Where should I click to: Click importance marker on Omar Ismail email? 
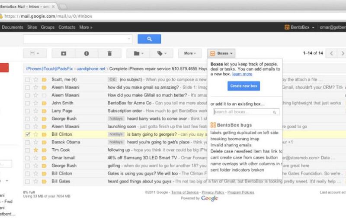click(x=44, y=158)
